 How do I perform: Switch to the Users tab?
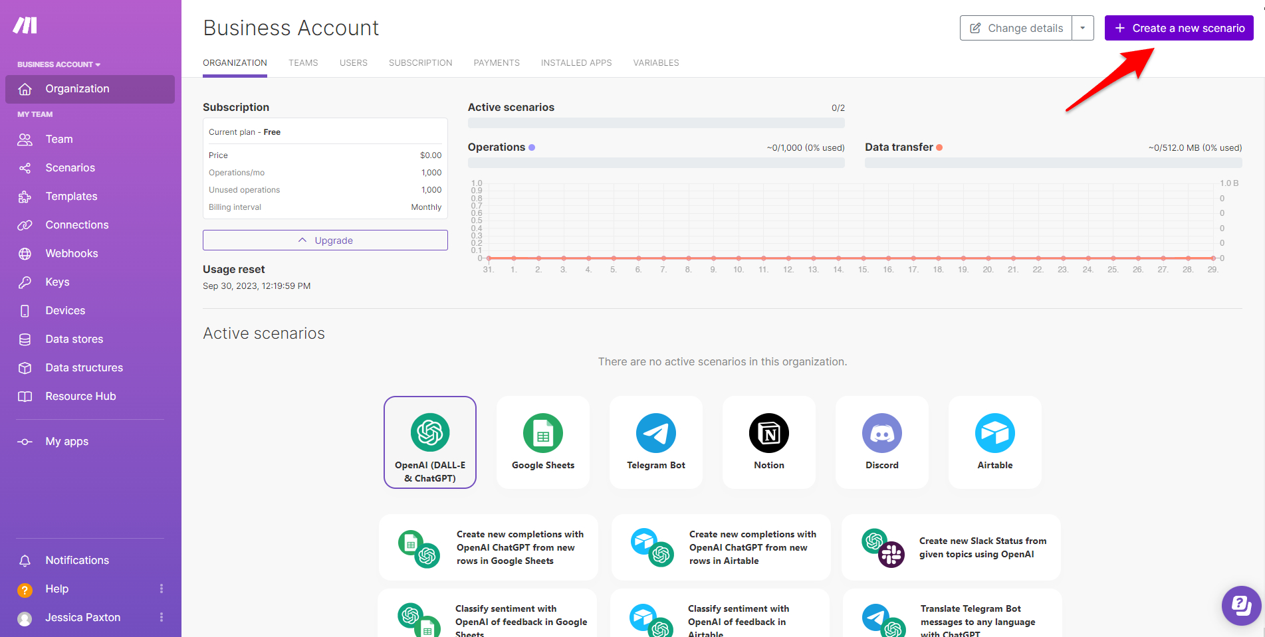354,62
